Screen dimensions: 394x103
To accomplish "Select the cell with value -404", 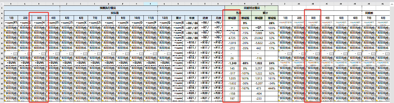I will click(258, 94).
